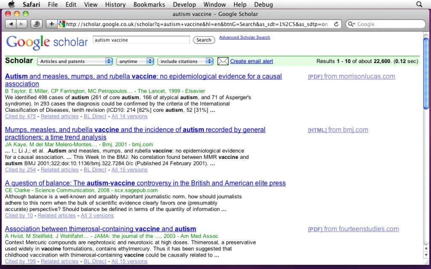Screen dimensions: 431x269
Task: Open the Apple menu
Action: point(11,5)
